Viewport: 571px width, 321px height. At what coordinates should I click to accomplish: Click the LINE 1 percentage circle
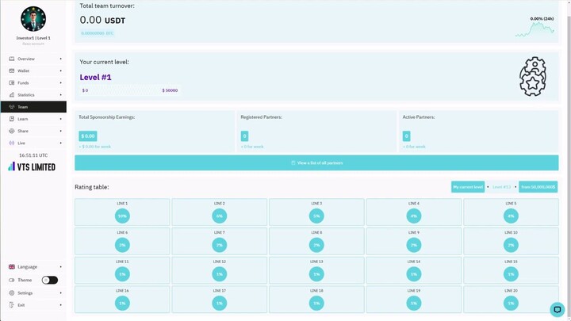coord(122,216)
